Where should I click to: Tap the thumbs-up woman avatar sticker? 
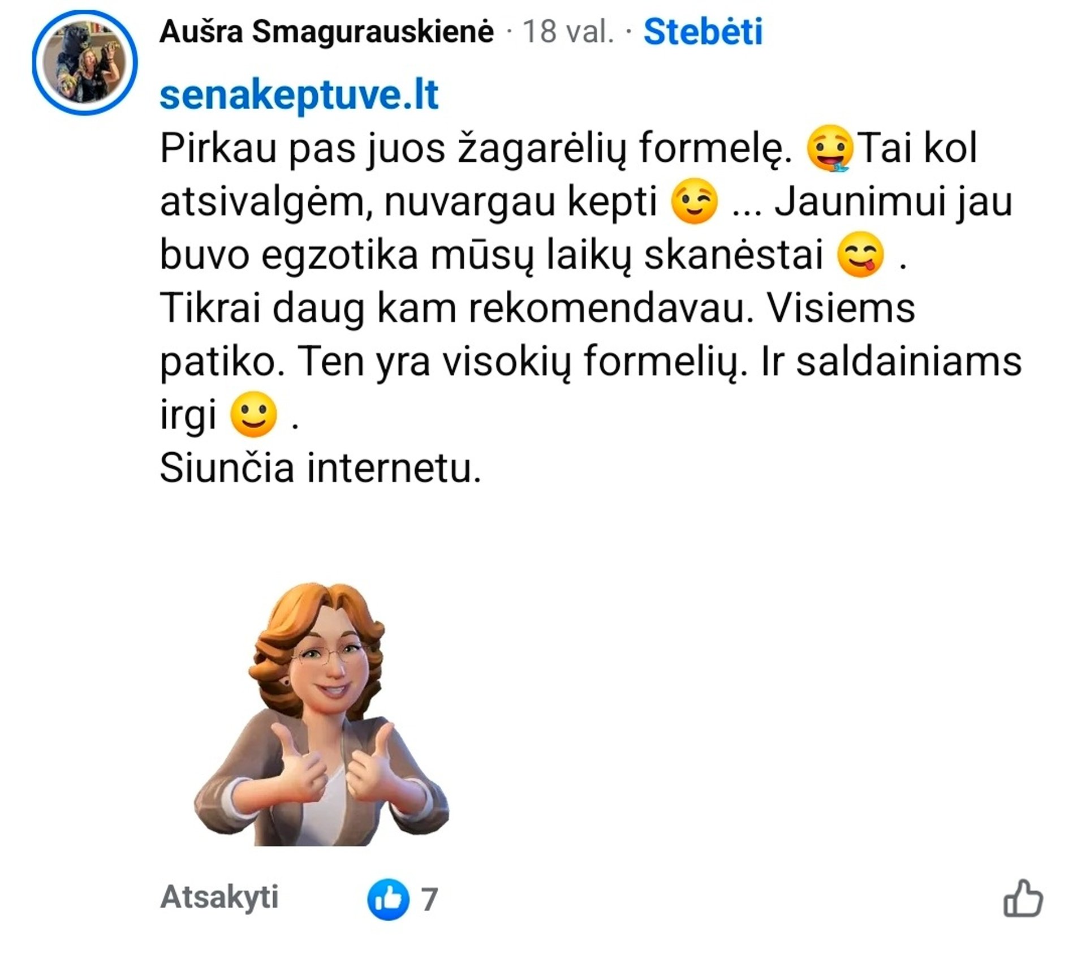321,714
